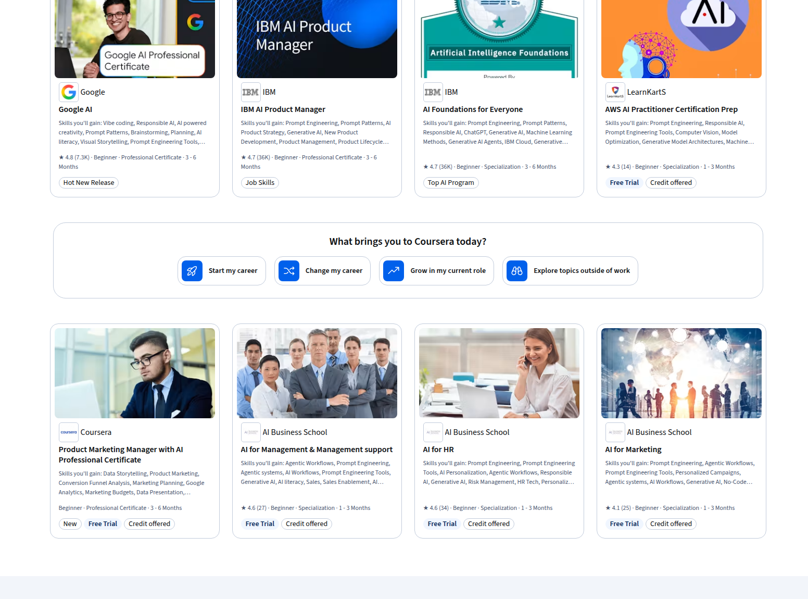Click Credit offered tag on AI for HR card
Viewport: 808px width, 599px height.
(x=489, y=524)
